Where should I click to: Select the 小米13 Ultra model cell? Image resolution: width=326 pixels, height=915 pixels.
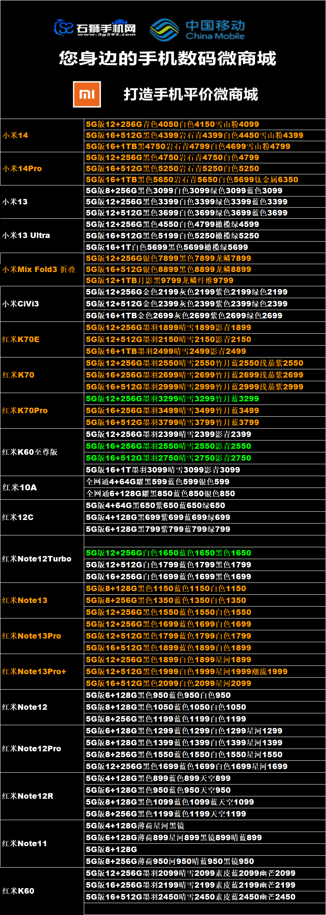click(x=42, y=236)
